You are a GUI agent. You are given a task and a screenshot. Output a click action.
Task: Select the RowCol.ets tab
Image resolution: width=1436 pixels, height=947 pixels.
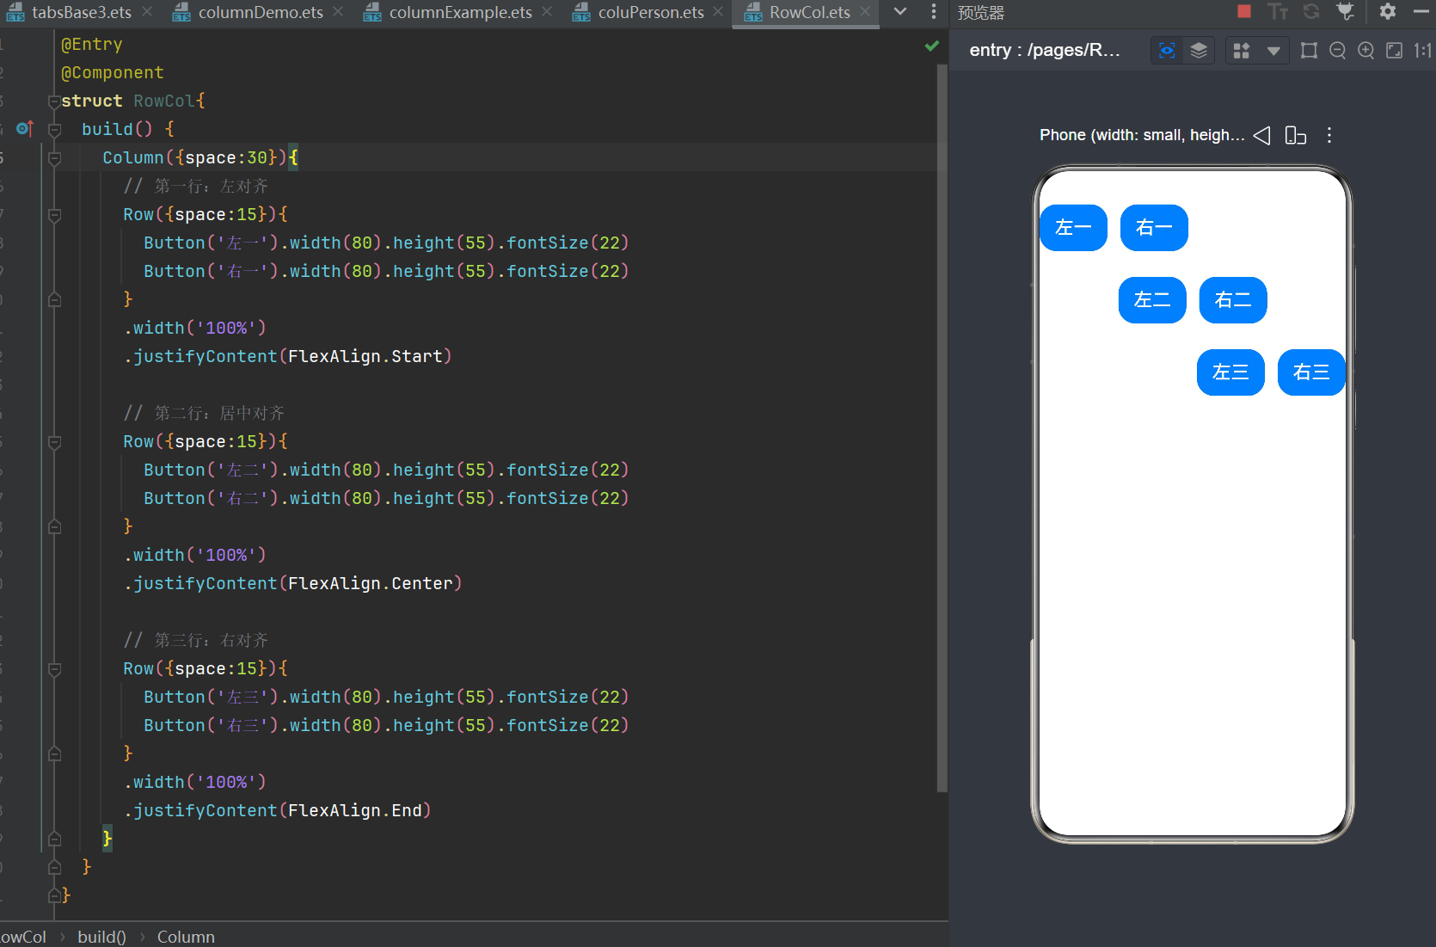(810, 12)
